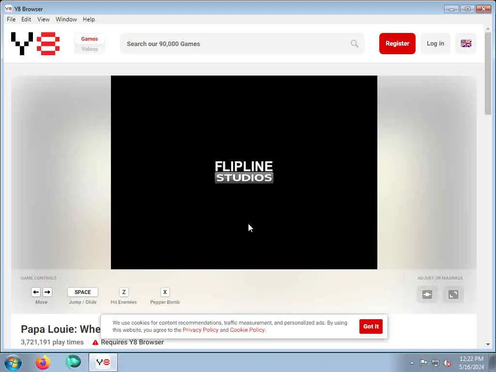Screen dimensions: 496x372
Task: Click the Papa Louie game title heading
Action: (x=61, y=329)
